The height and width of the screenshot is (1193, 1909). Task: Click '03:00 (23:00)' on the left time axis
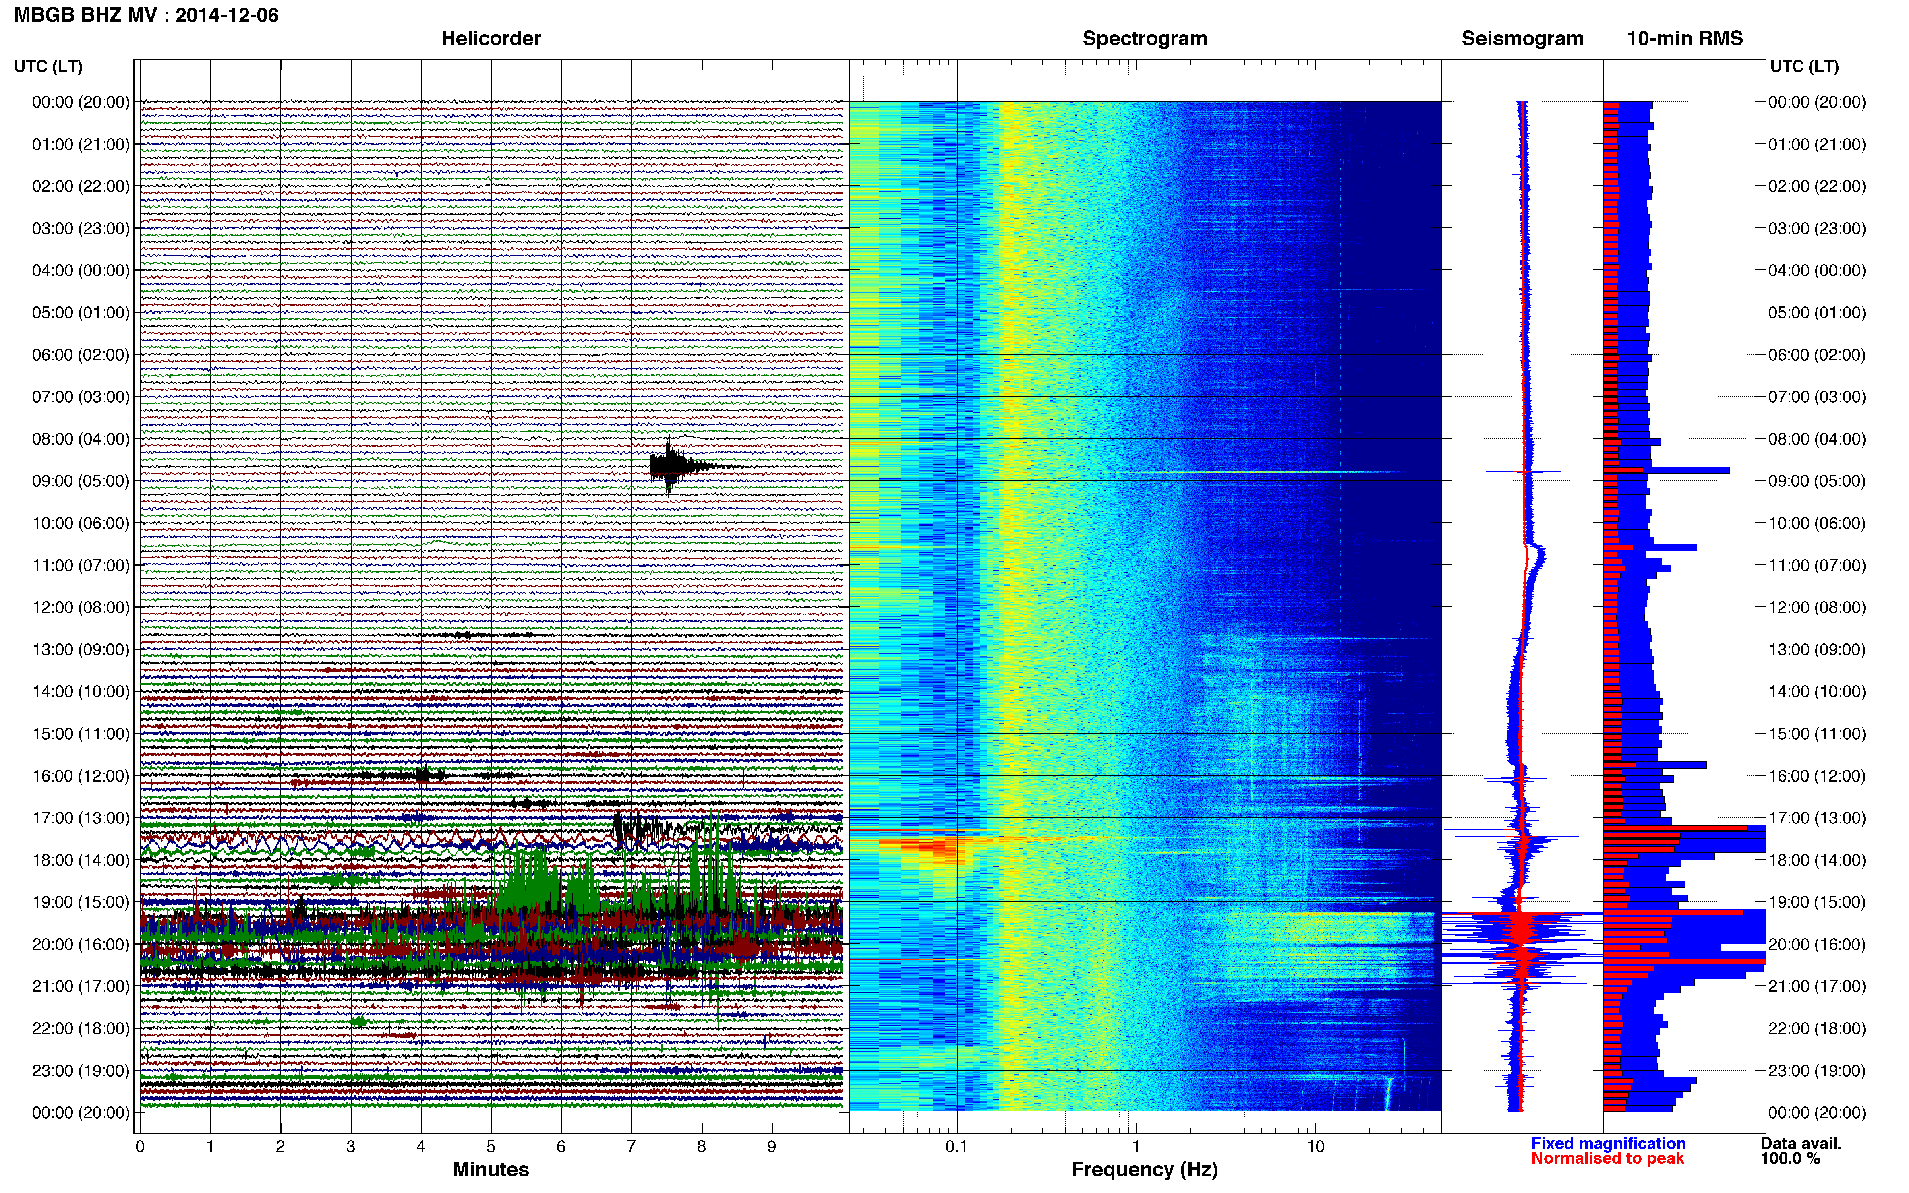81,229
